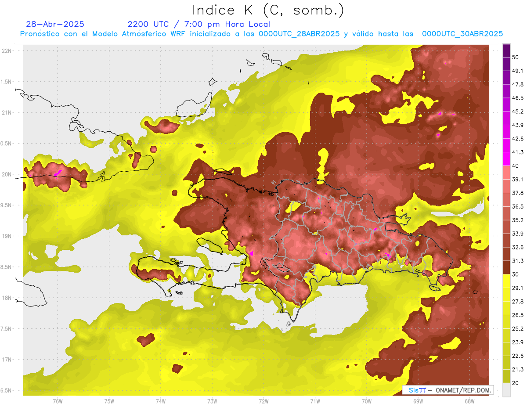Click the '32.6' value on color scale
527x407 pixels.
pyautogui.click(x=517, y=247)
